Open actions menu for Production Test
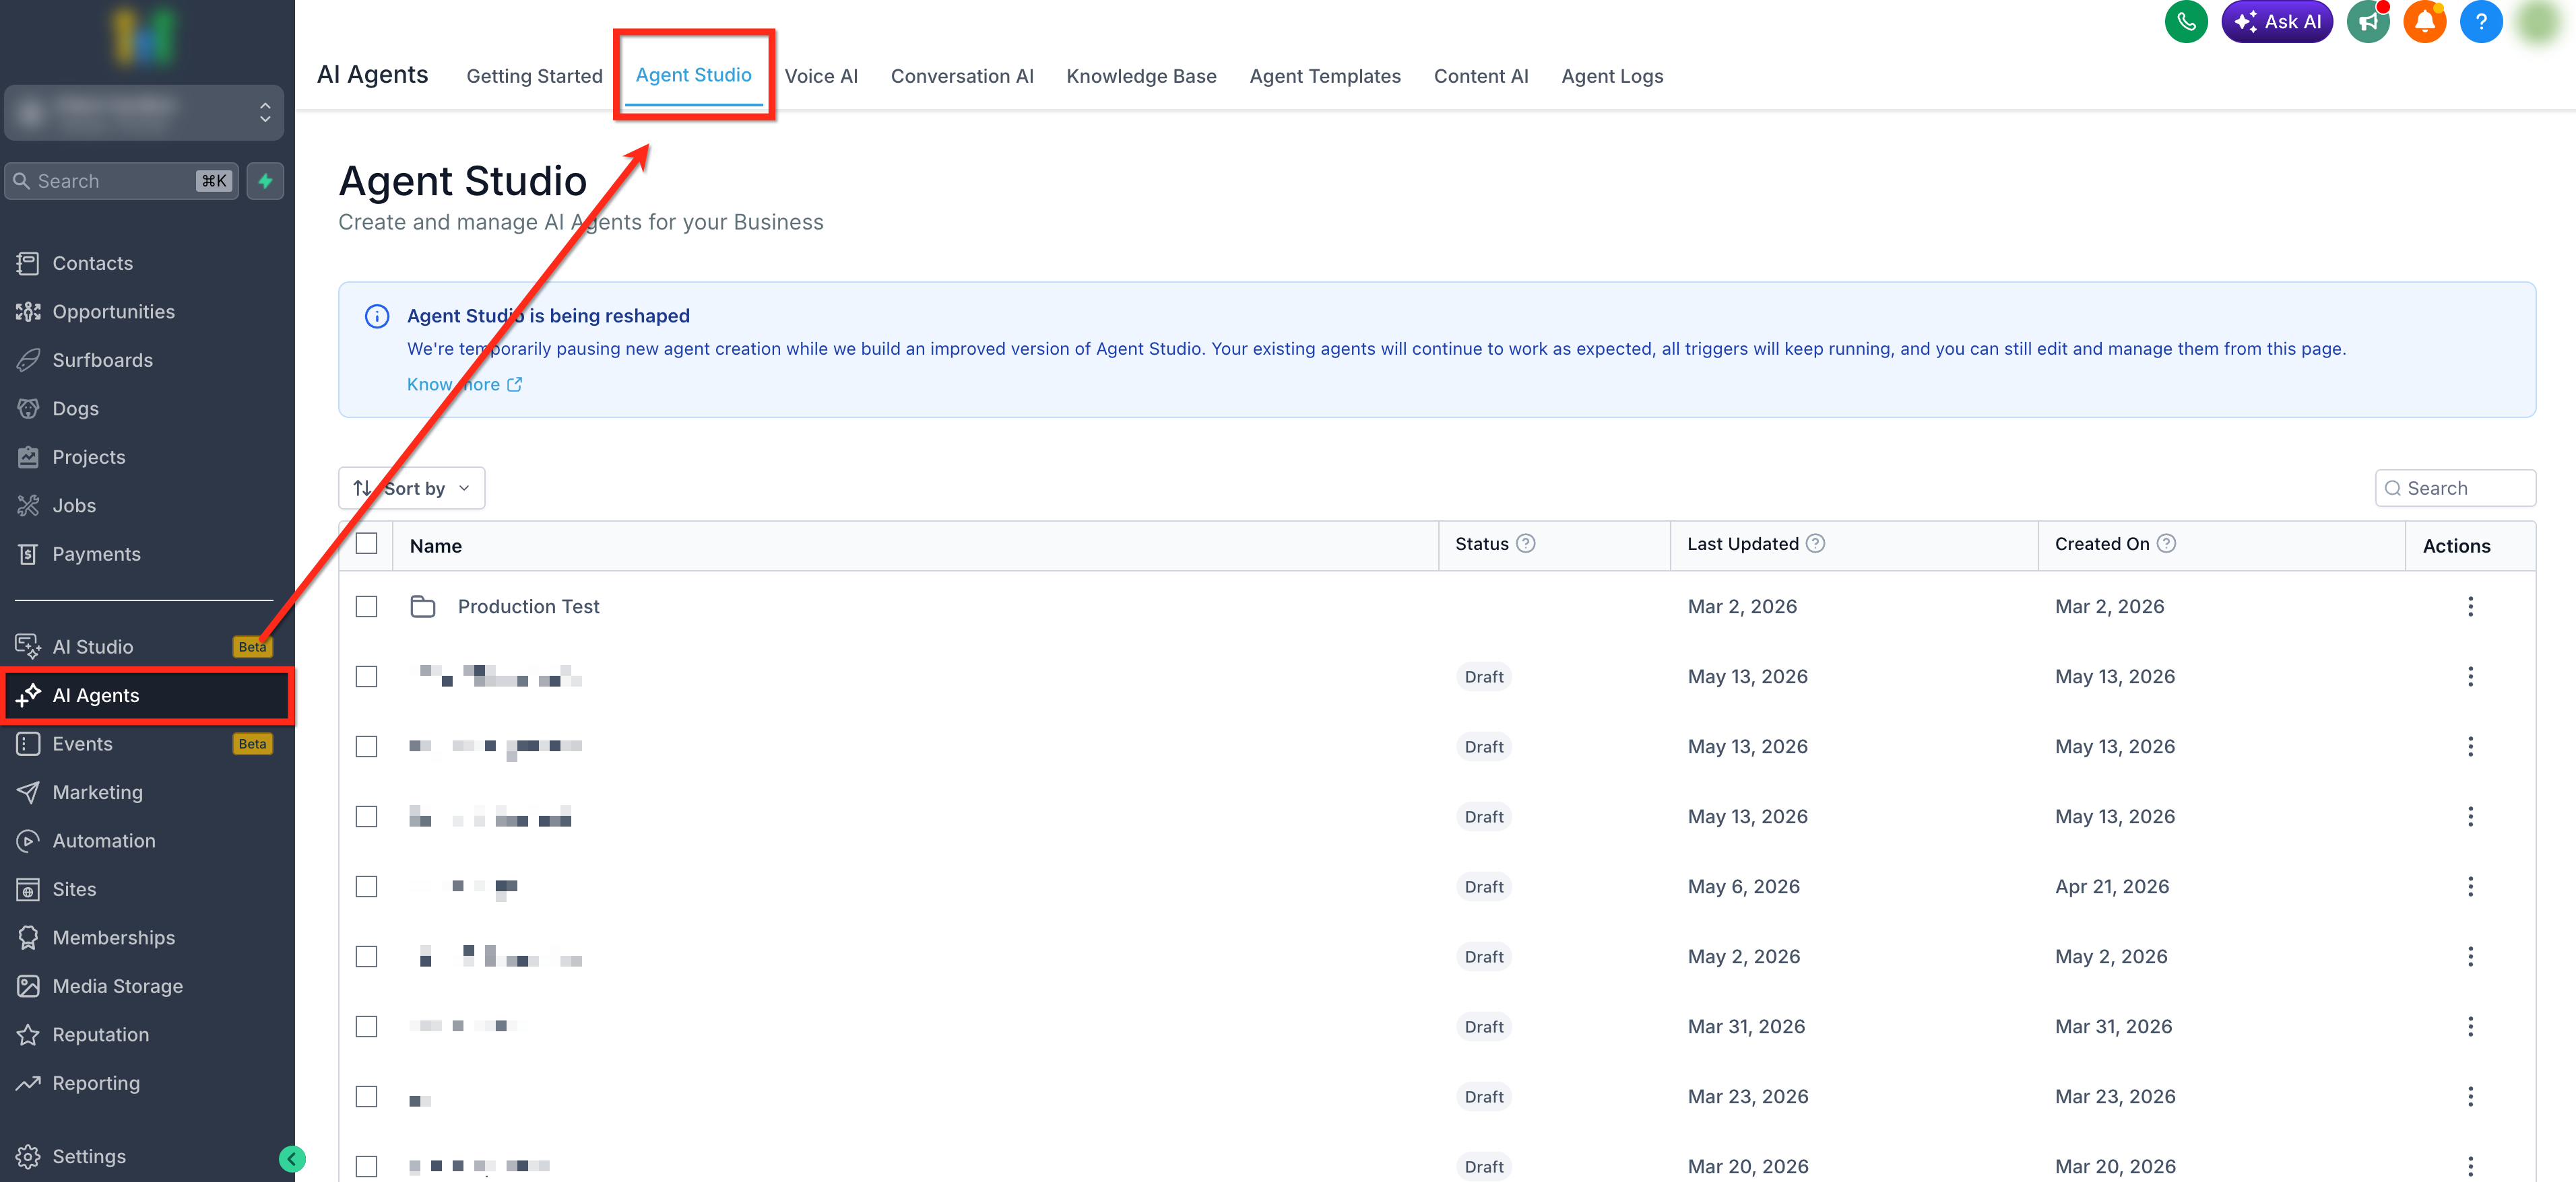The image size is (2576, 1182). click(x=2471, y=606)
